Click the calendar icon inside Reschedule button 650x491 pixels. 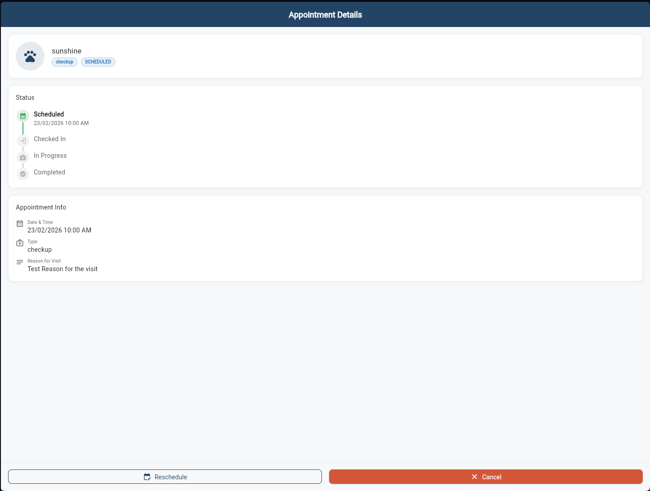coord(147,476)
